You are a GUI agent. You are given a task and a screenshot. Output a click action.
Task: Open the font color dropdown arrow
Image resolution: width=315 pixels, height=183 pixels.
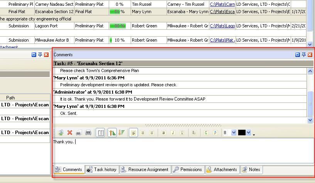point(249,133)
